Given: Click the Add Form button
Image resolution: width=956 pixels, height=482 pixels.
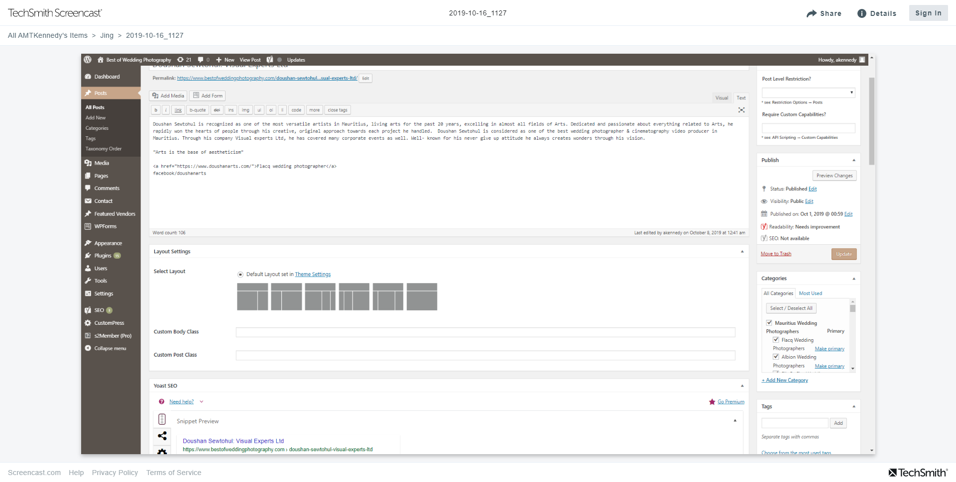Looking at the screenshot, I should pos(208,96).
